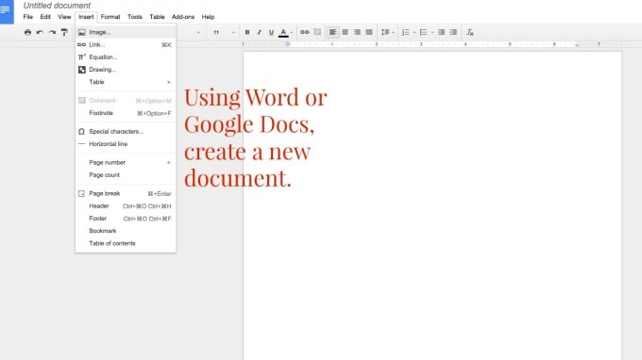Screen dimensions: 642x360
Task: Align text to the right
Action: [x=357, y=32]
